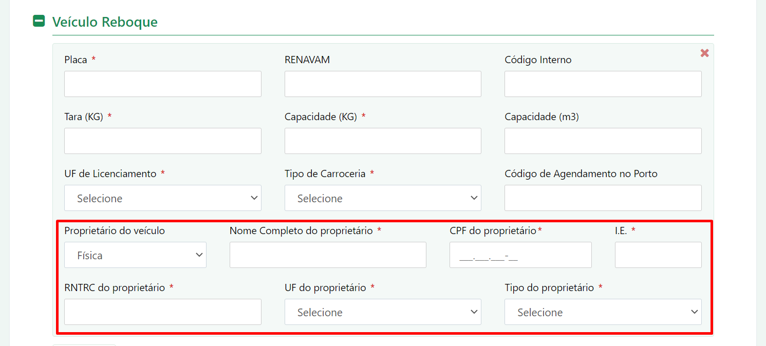766x346 pixels.
Task: Collapse the Veículo Reboque section minus icon
Action: pos(39,21)
